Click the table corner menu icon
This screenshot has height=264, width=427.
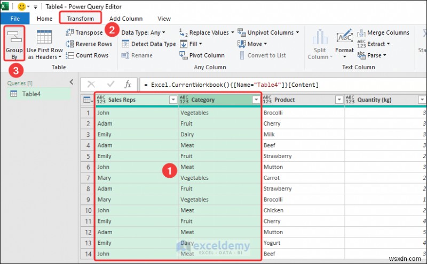[x=88, y=100]
